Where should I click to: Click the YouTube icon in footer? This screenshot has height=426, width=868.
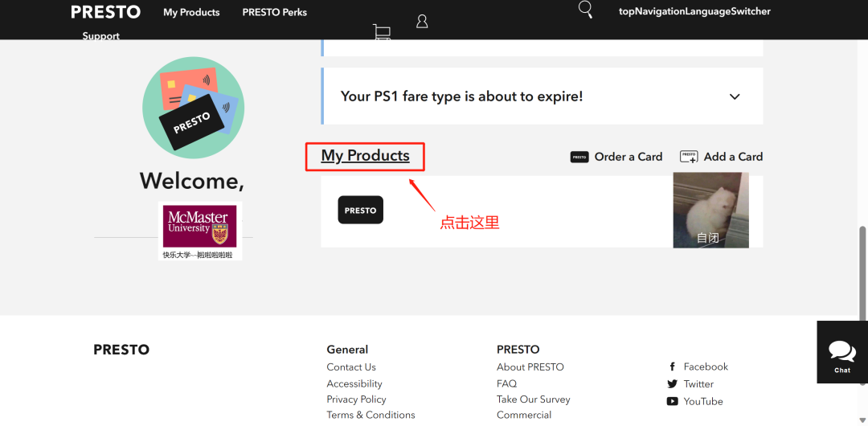672,401
